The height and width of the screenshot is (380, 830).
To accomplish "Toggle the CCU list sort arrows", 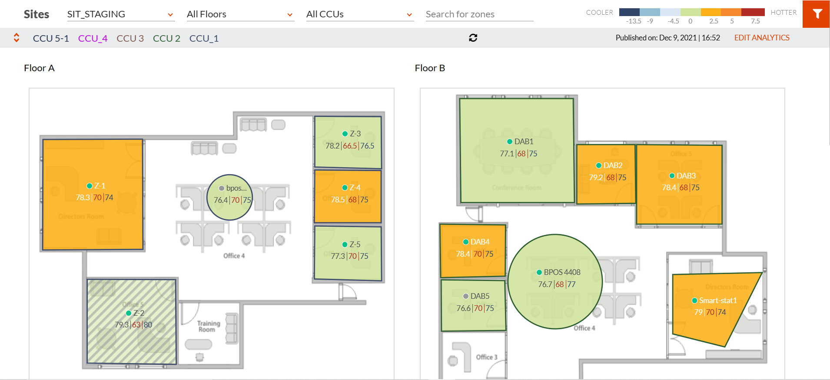I will click(x=17, y=38).
